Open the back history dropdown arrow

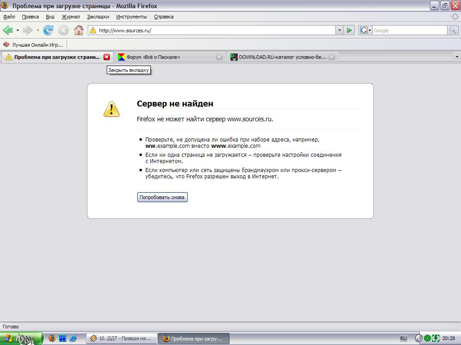pyautogui.click(x=18, y=31)
